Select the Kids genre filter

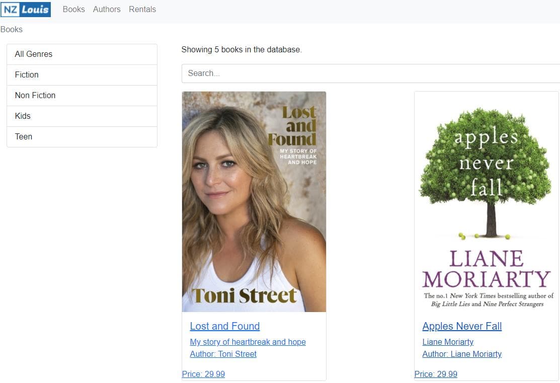coord(23,116)
